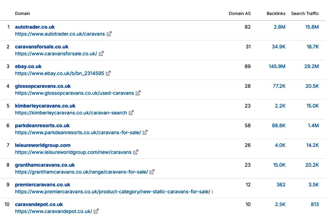
Task: Open the 1.4M search traffic link for parkdeanresorts
Action: [x=313, y=126]
